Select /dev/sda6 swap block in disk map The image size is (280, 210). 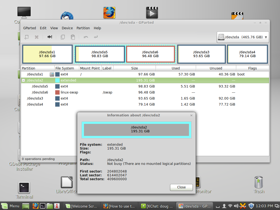(x=150, y=54)
